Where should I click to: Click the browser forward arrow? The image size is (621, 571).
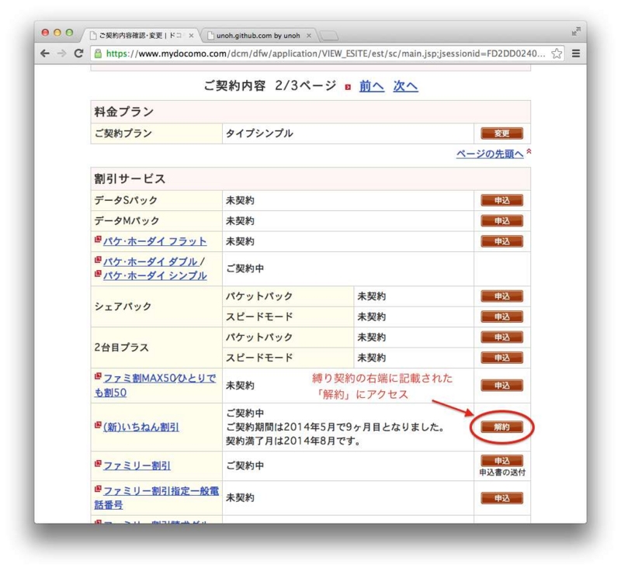point(62,54)
